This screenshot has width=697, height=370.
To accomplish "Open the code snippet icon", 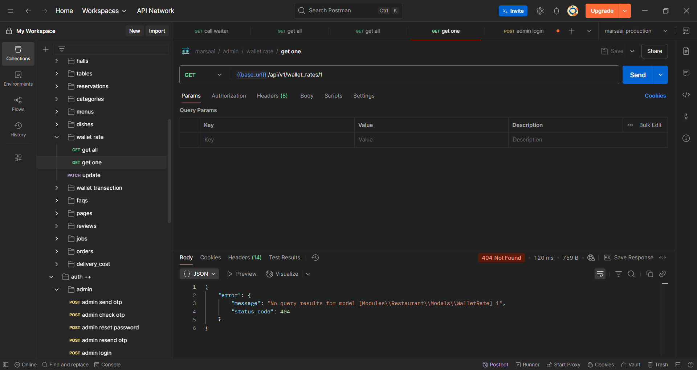I will coord(686,95).
